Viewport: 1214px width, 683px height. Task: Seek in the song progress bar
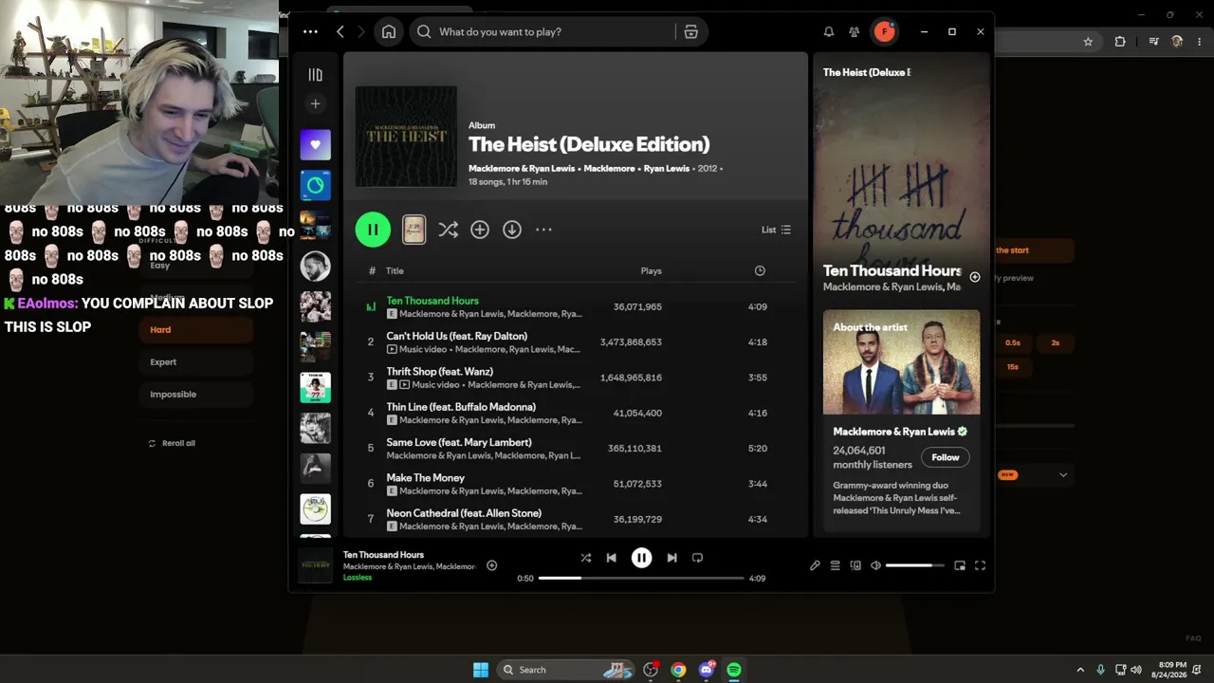[x=641, y=578]
